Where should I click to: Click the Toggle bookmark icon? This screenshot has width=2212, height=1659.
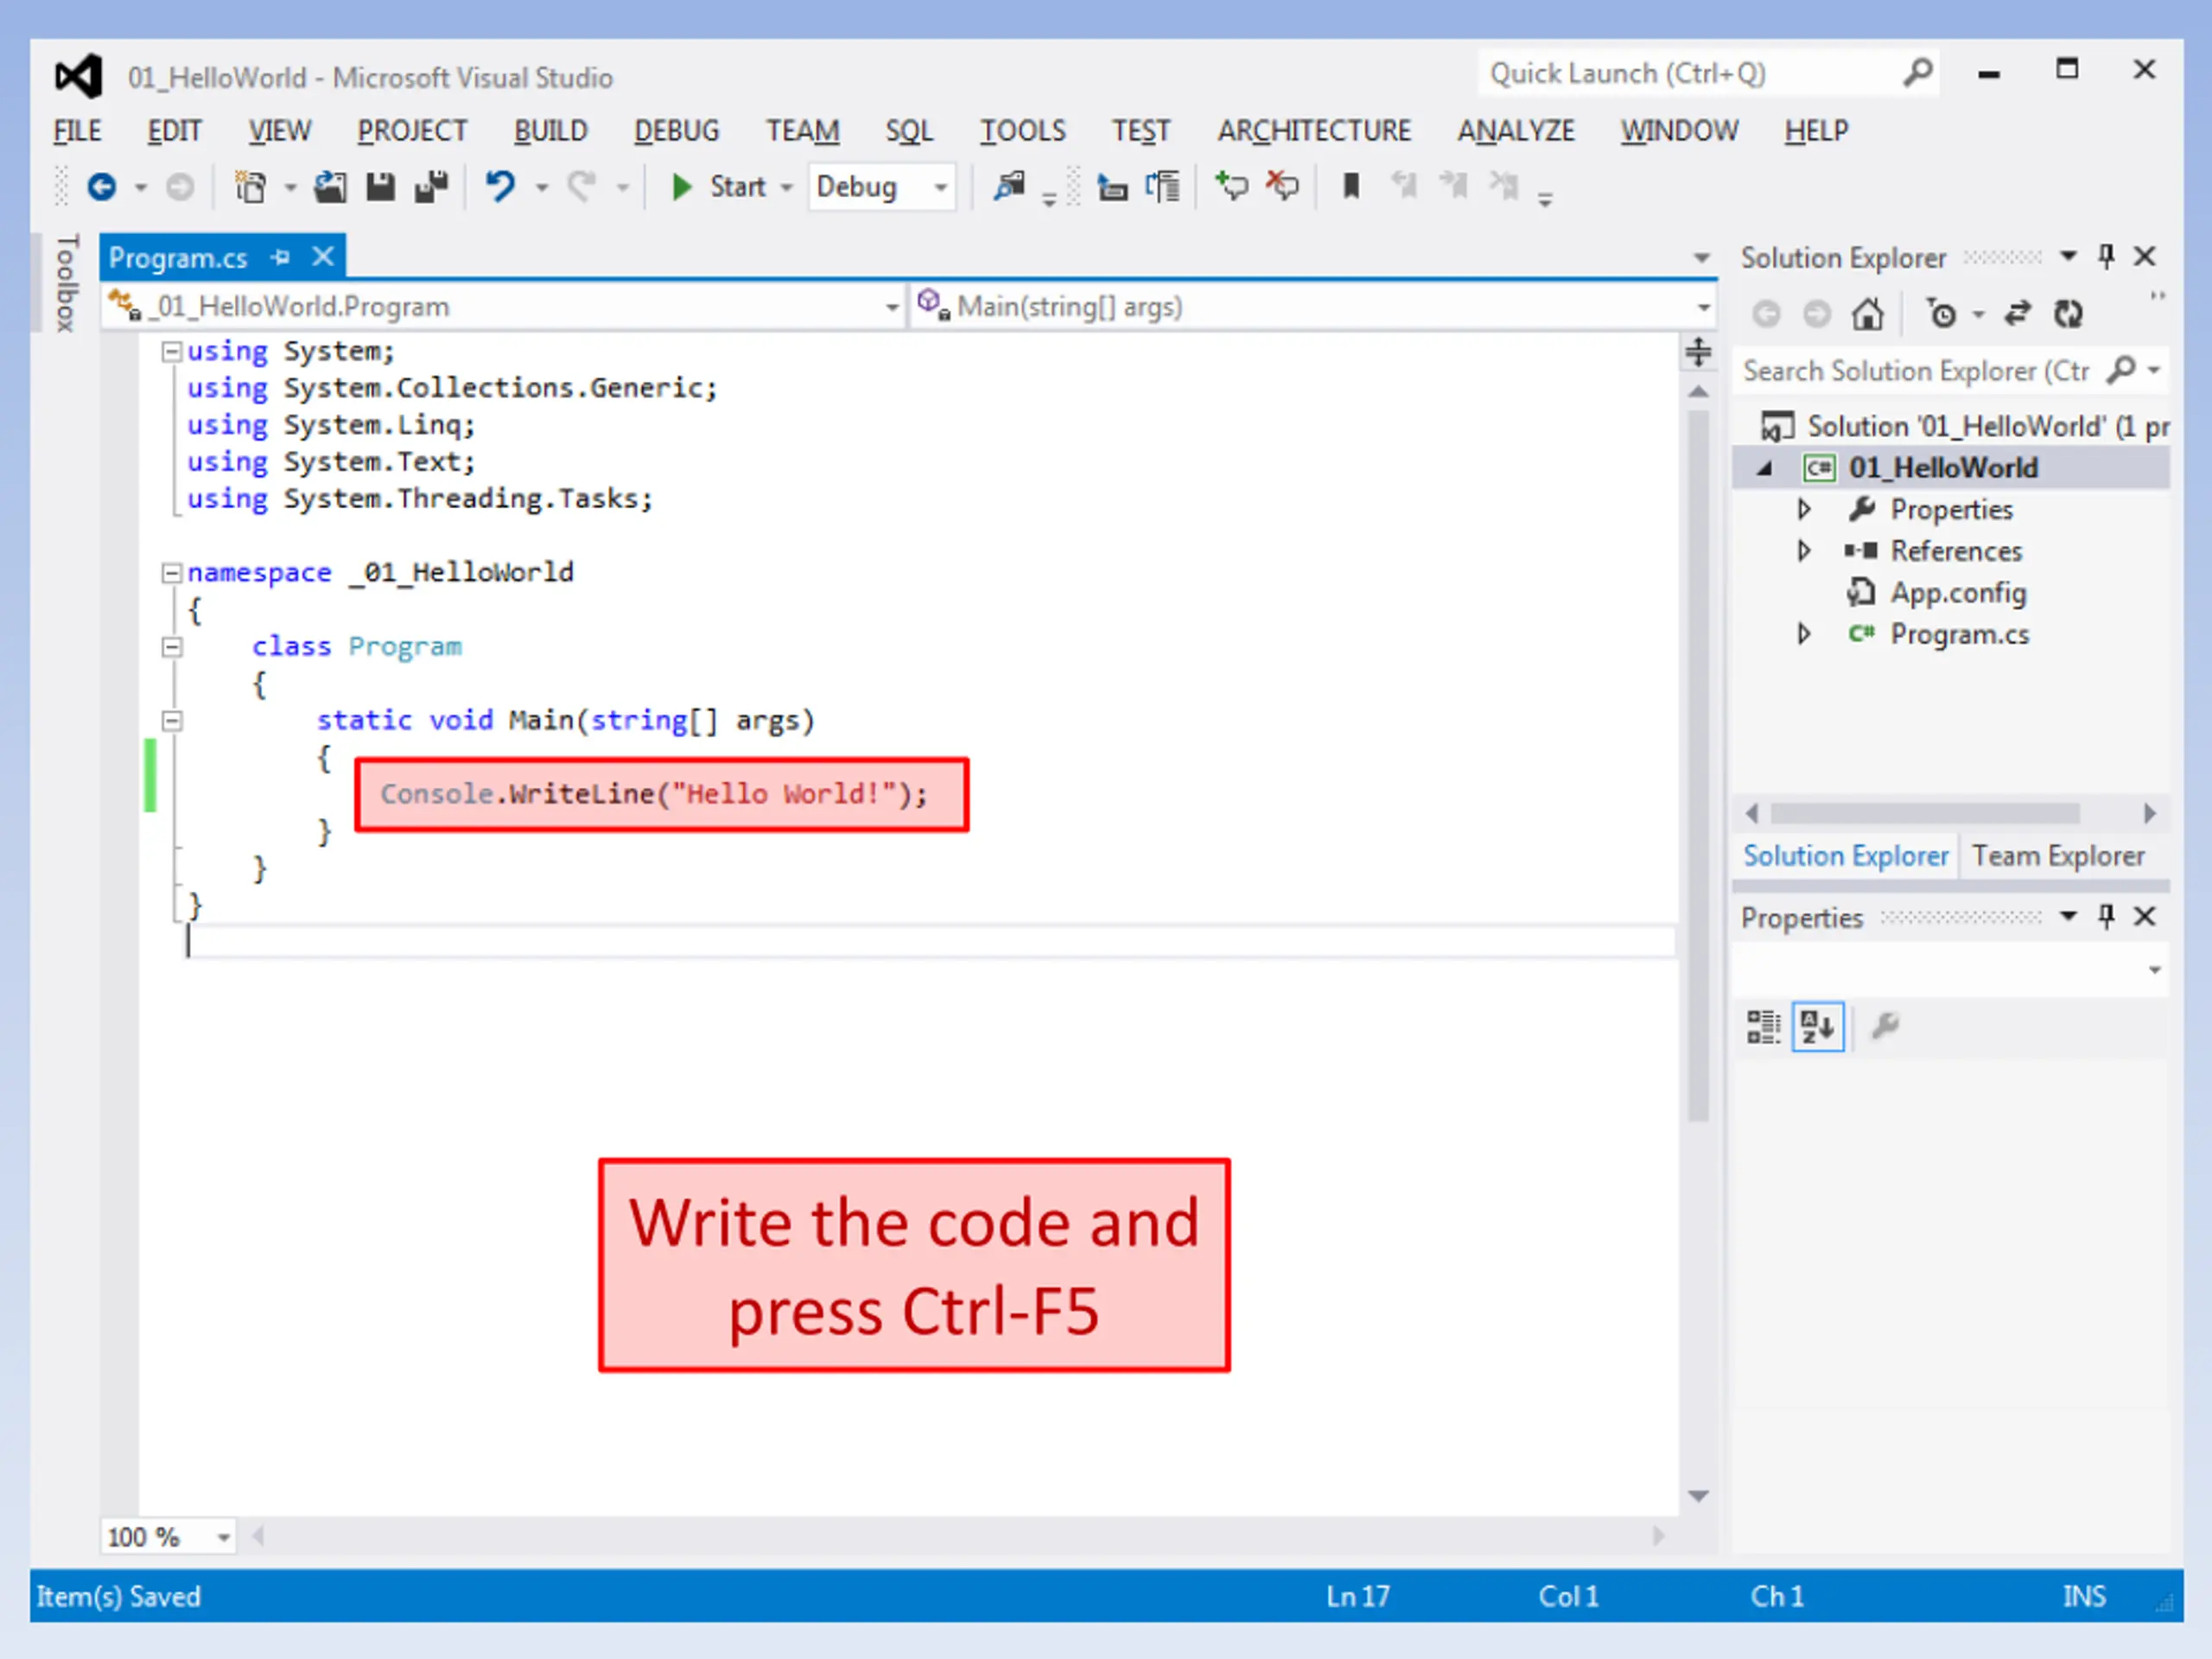[1350, 187]
